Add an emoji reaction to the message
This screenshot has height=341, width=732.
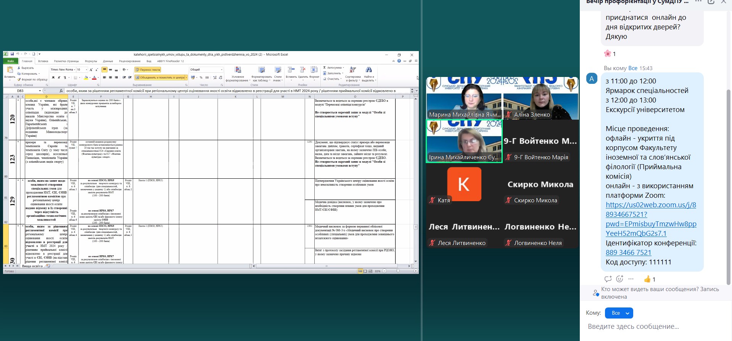(620, 279)
